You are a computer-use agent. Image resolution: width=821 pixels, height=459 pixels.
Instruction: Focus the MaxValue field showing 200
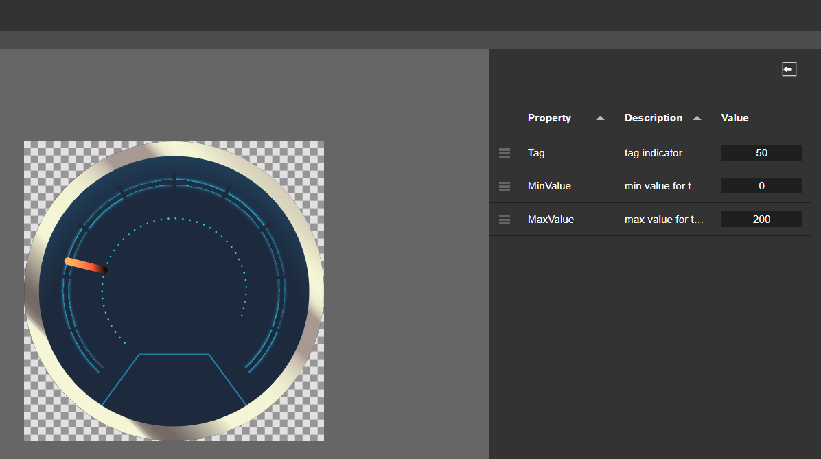tap(761, 220)
